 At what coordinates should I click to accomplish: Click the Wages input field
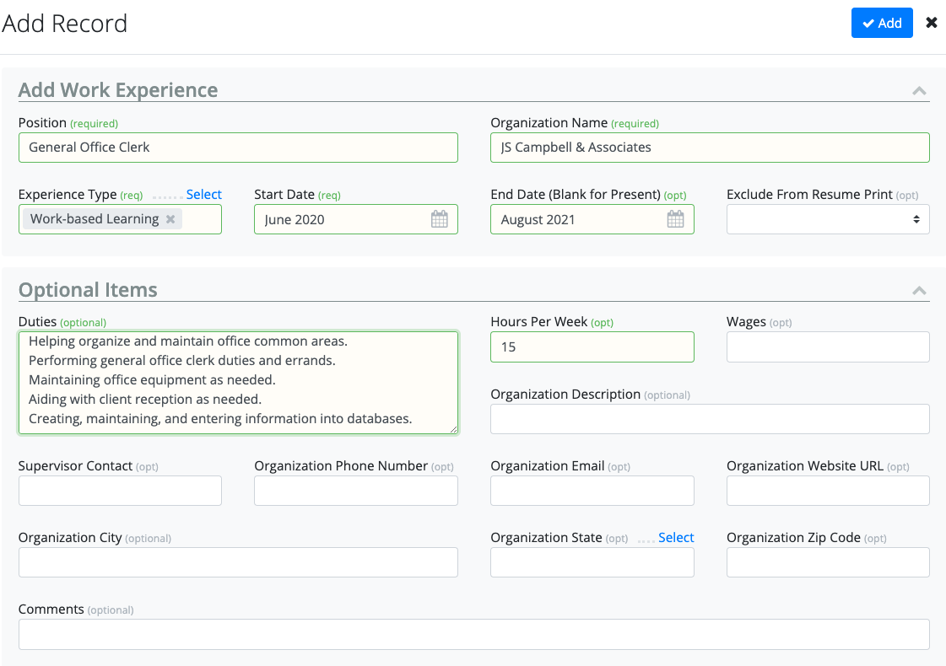(x=828, y=347)
